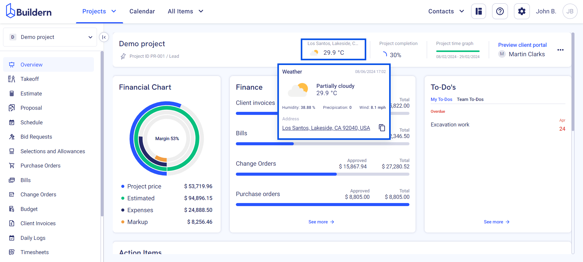The width and height of the screenshot is (583, 262).
Task: Open the Selections and Allowances icon
Action: coord(12,151)
